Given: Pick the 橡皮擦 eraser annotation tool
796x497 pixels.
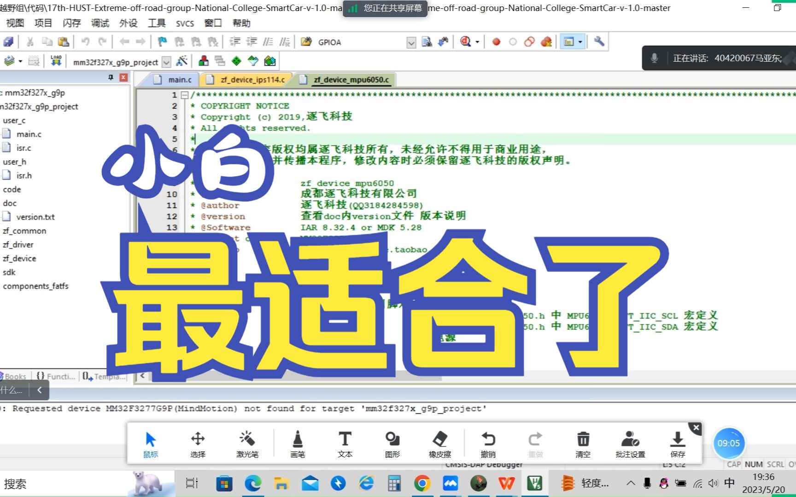Looking at the screenshot, I should 440,443.
